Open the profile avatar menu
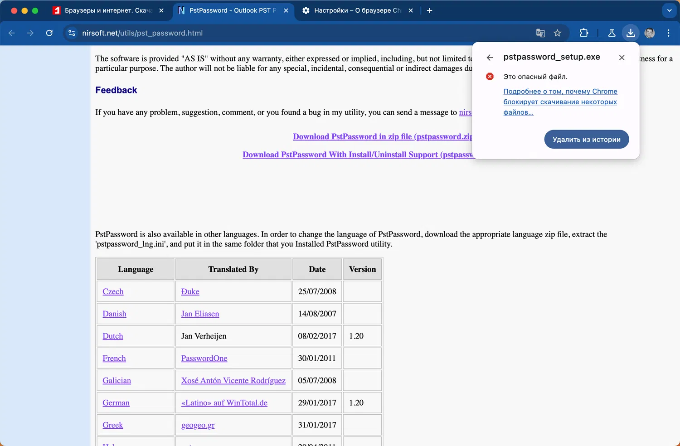 (x=650, y=33)
